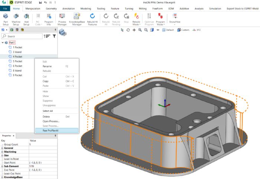
Task: Click the sort order icon beside search
Action: coord(47,36)
